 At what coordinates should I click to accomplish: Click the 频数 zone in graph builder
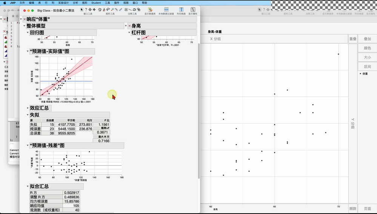pyautogui.click(x=353, y=208)
